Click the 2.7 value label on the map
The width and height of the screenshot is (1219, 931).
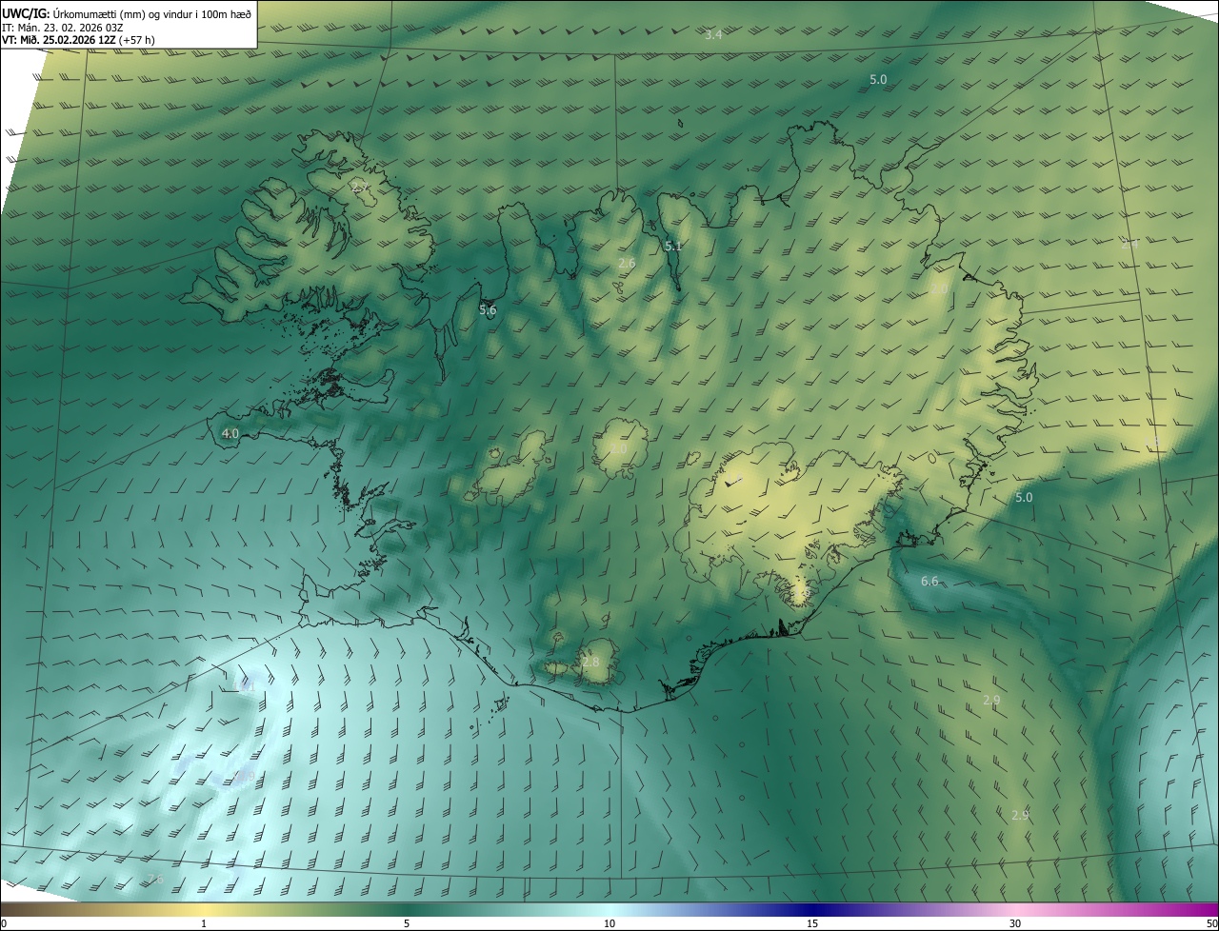click(x=361, y=187)
